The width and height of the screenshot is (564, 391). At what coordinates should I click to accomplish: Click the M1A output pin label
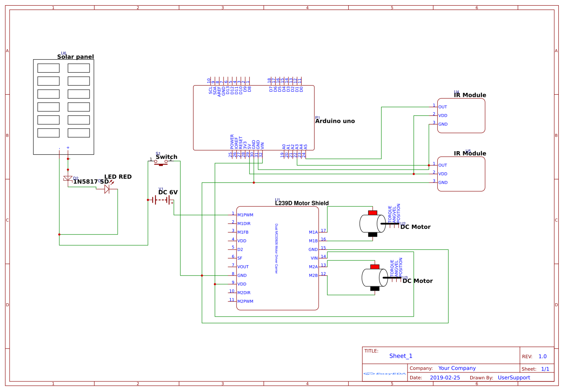[313, 232]
